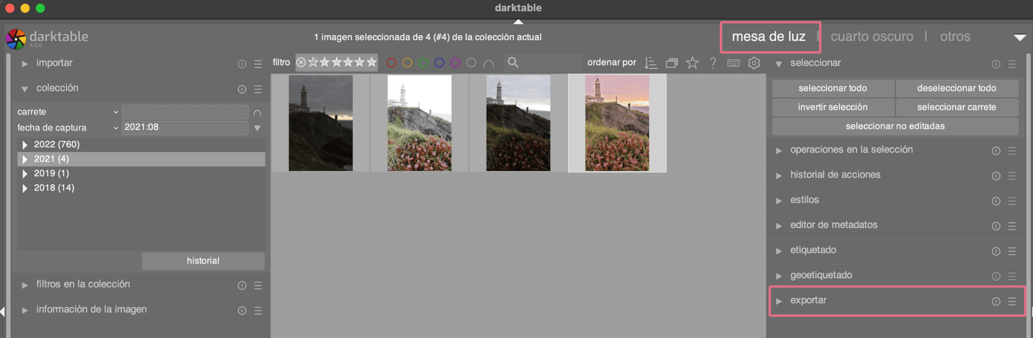Reset the colección module
This screenshot has width=1033, height=338.
click(x=242, y=89)
